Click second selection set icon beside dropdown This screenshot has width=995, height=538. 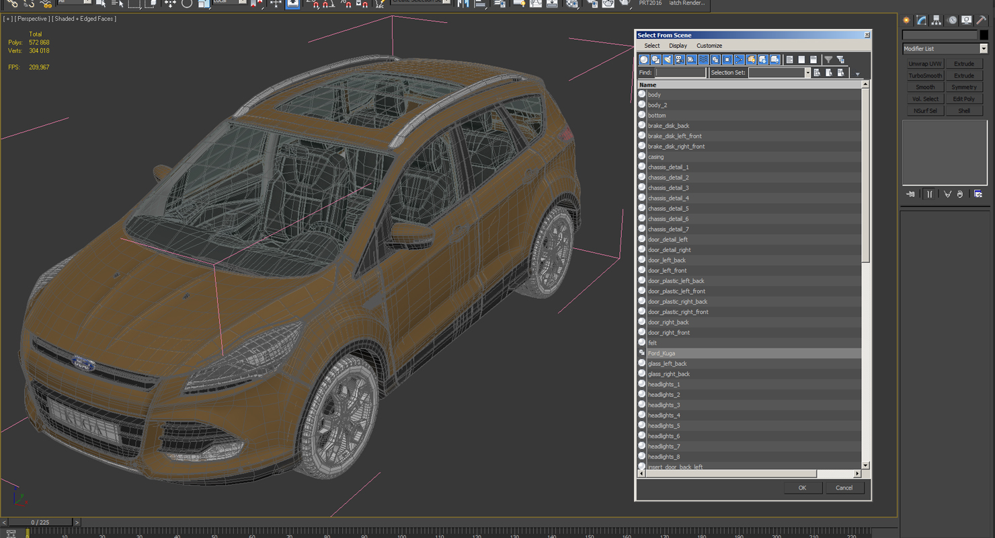click(829, 73)
